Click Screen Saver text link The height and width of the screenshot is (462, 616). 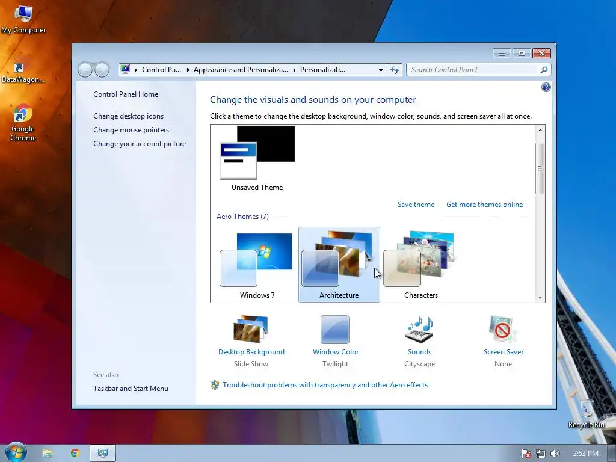coord(504,352)
